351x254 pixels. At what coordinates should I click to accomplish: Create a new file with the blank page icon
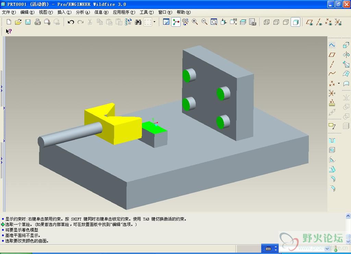(9, 22)
